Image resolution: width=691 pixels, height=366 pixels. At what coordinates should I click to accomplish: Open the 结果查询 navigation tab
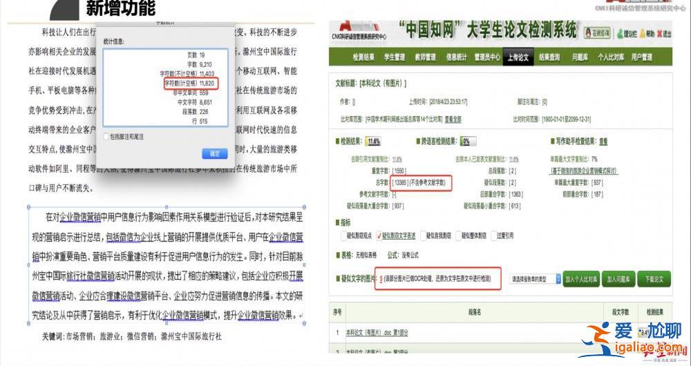549,57
